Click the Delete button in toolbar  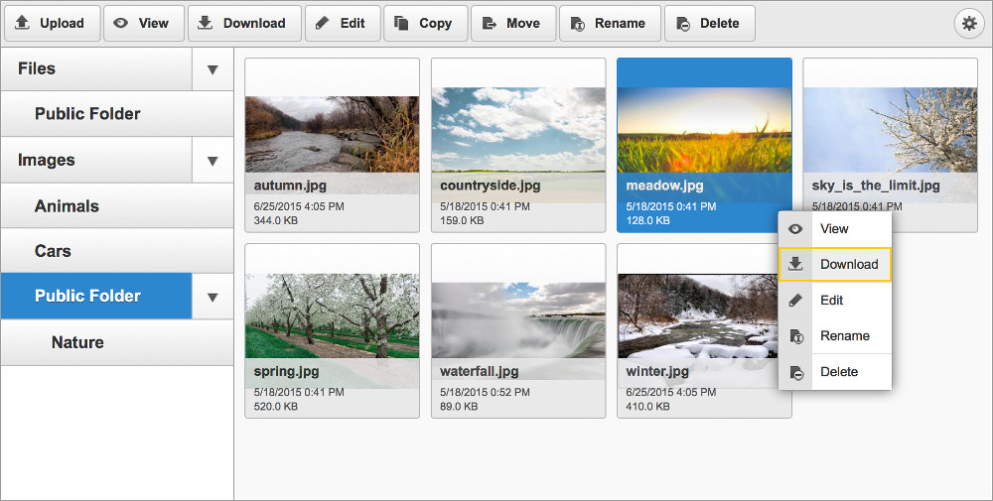[x=709, y=23]
